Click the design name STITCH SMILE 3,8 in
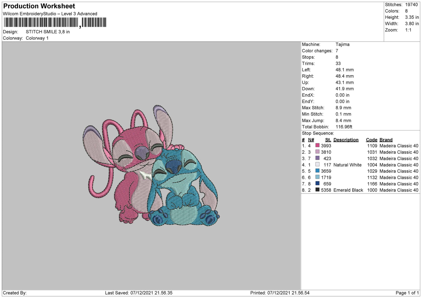This screenshot has width=422, height=298. click(48, 32)
